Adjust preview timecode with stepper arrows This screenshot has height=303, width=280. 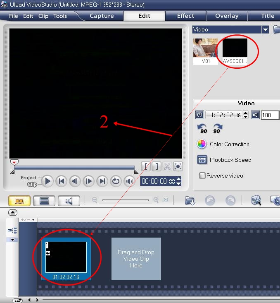(179, 181)
